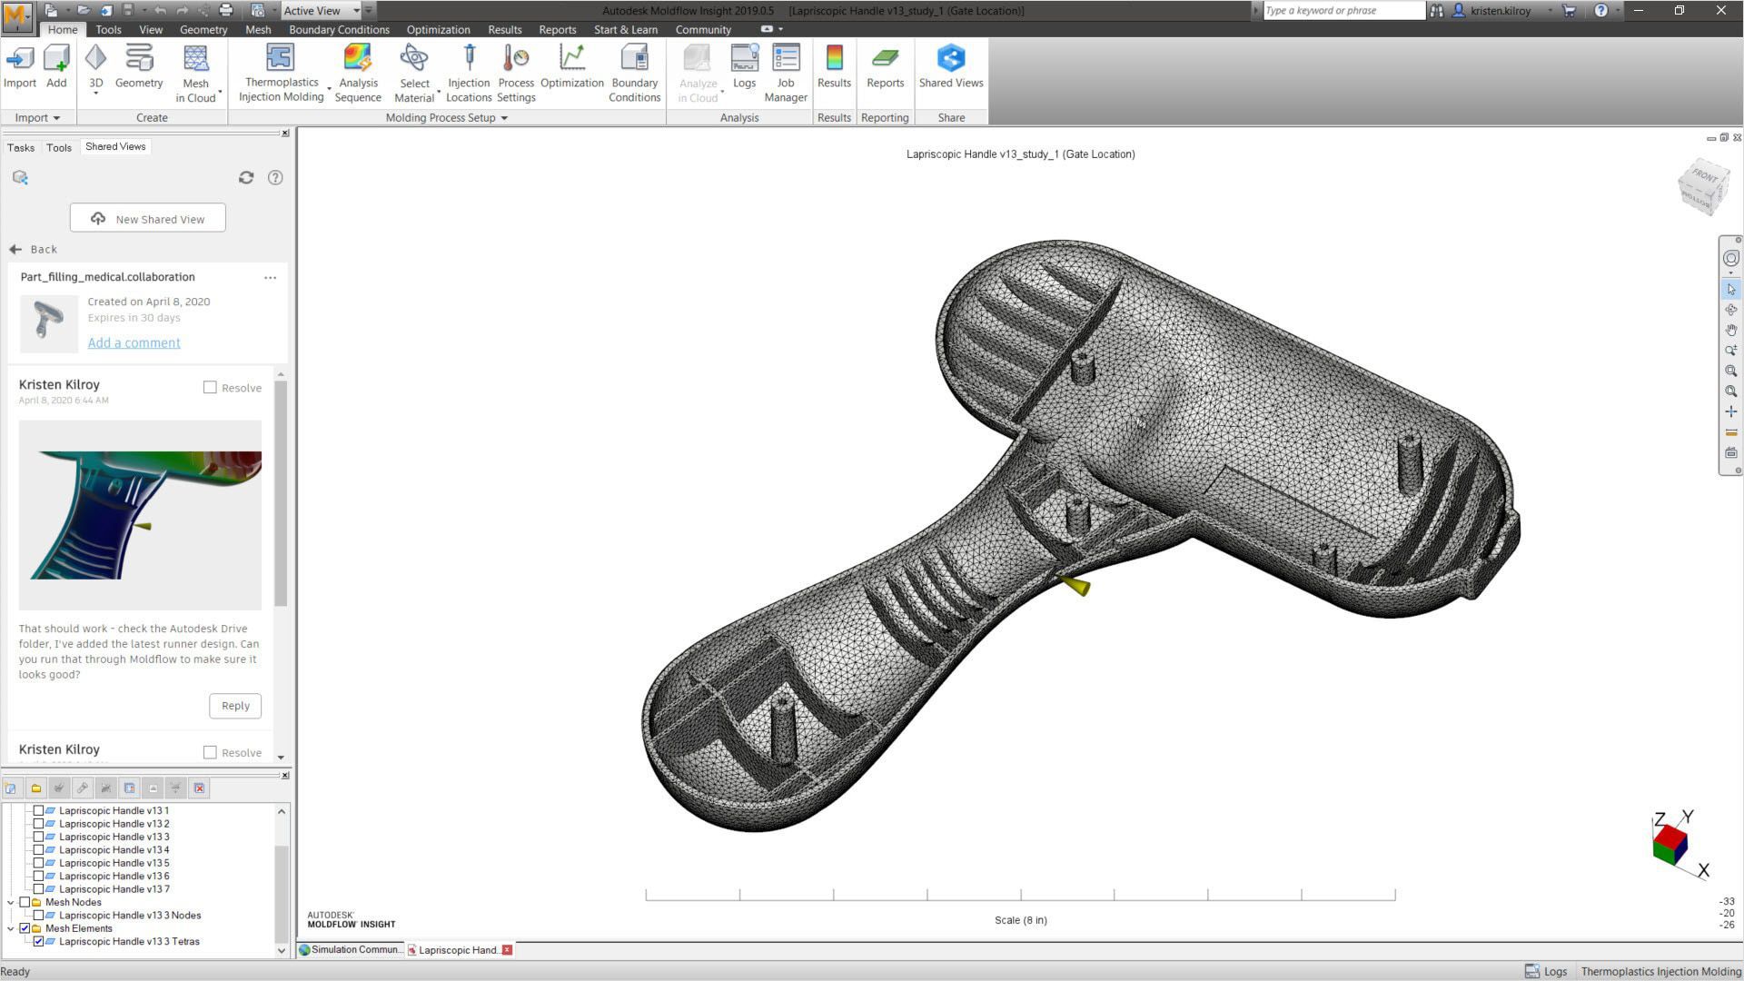Click the Measure icon on the right toolbar
Screen dimensions: 1744x981
click(1731, 431)
